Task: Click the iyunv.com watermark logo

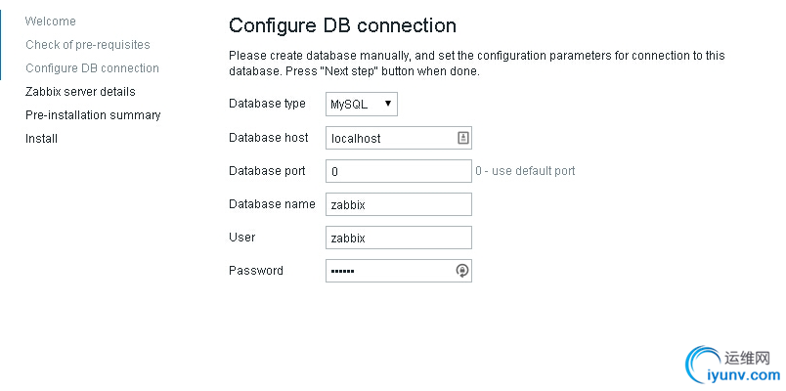Action: click(731, 364)
